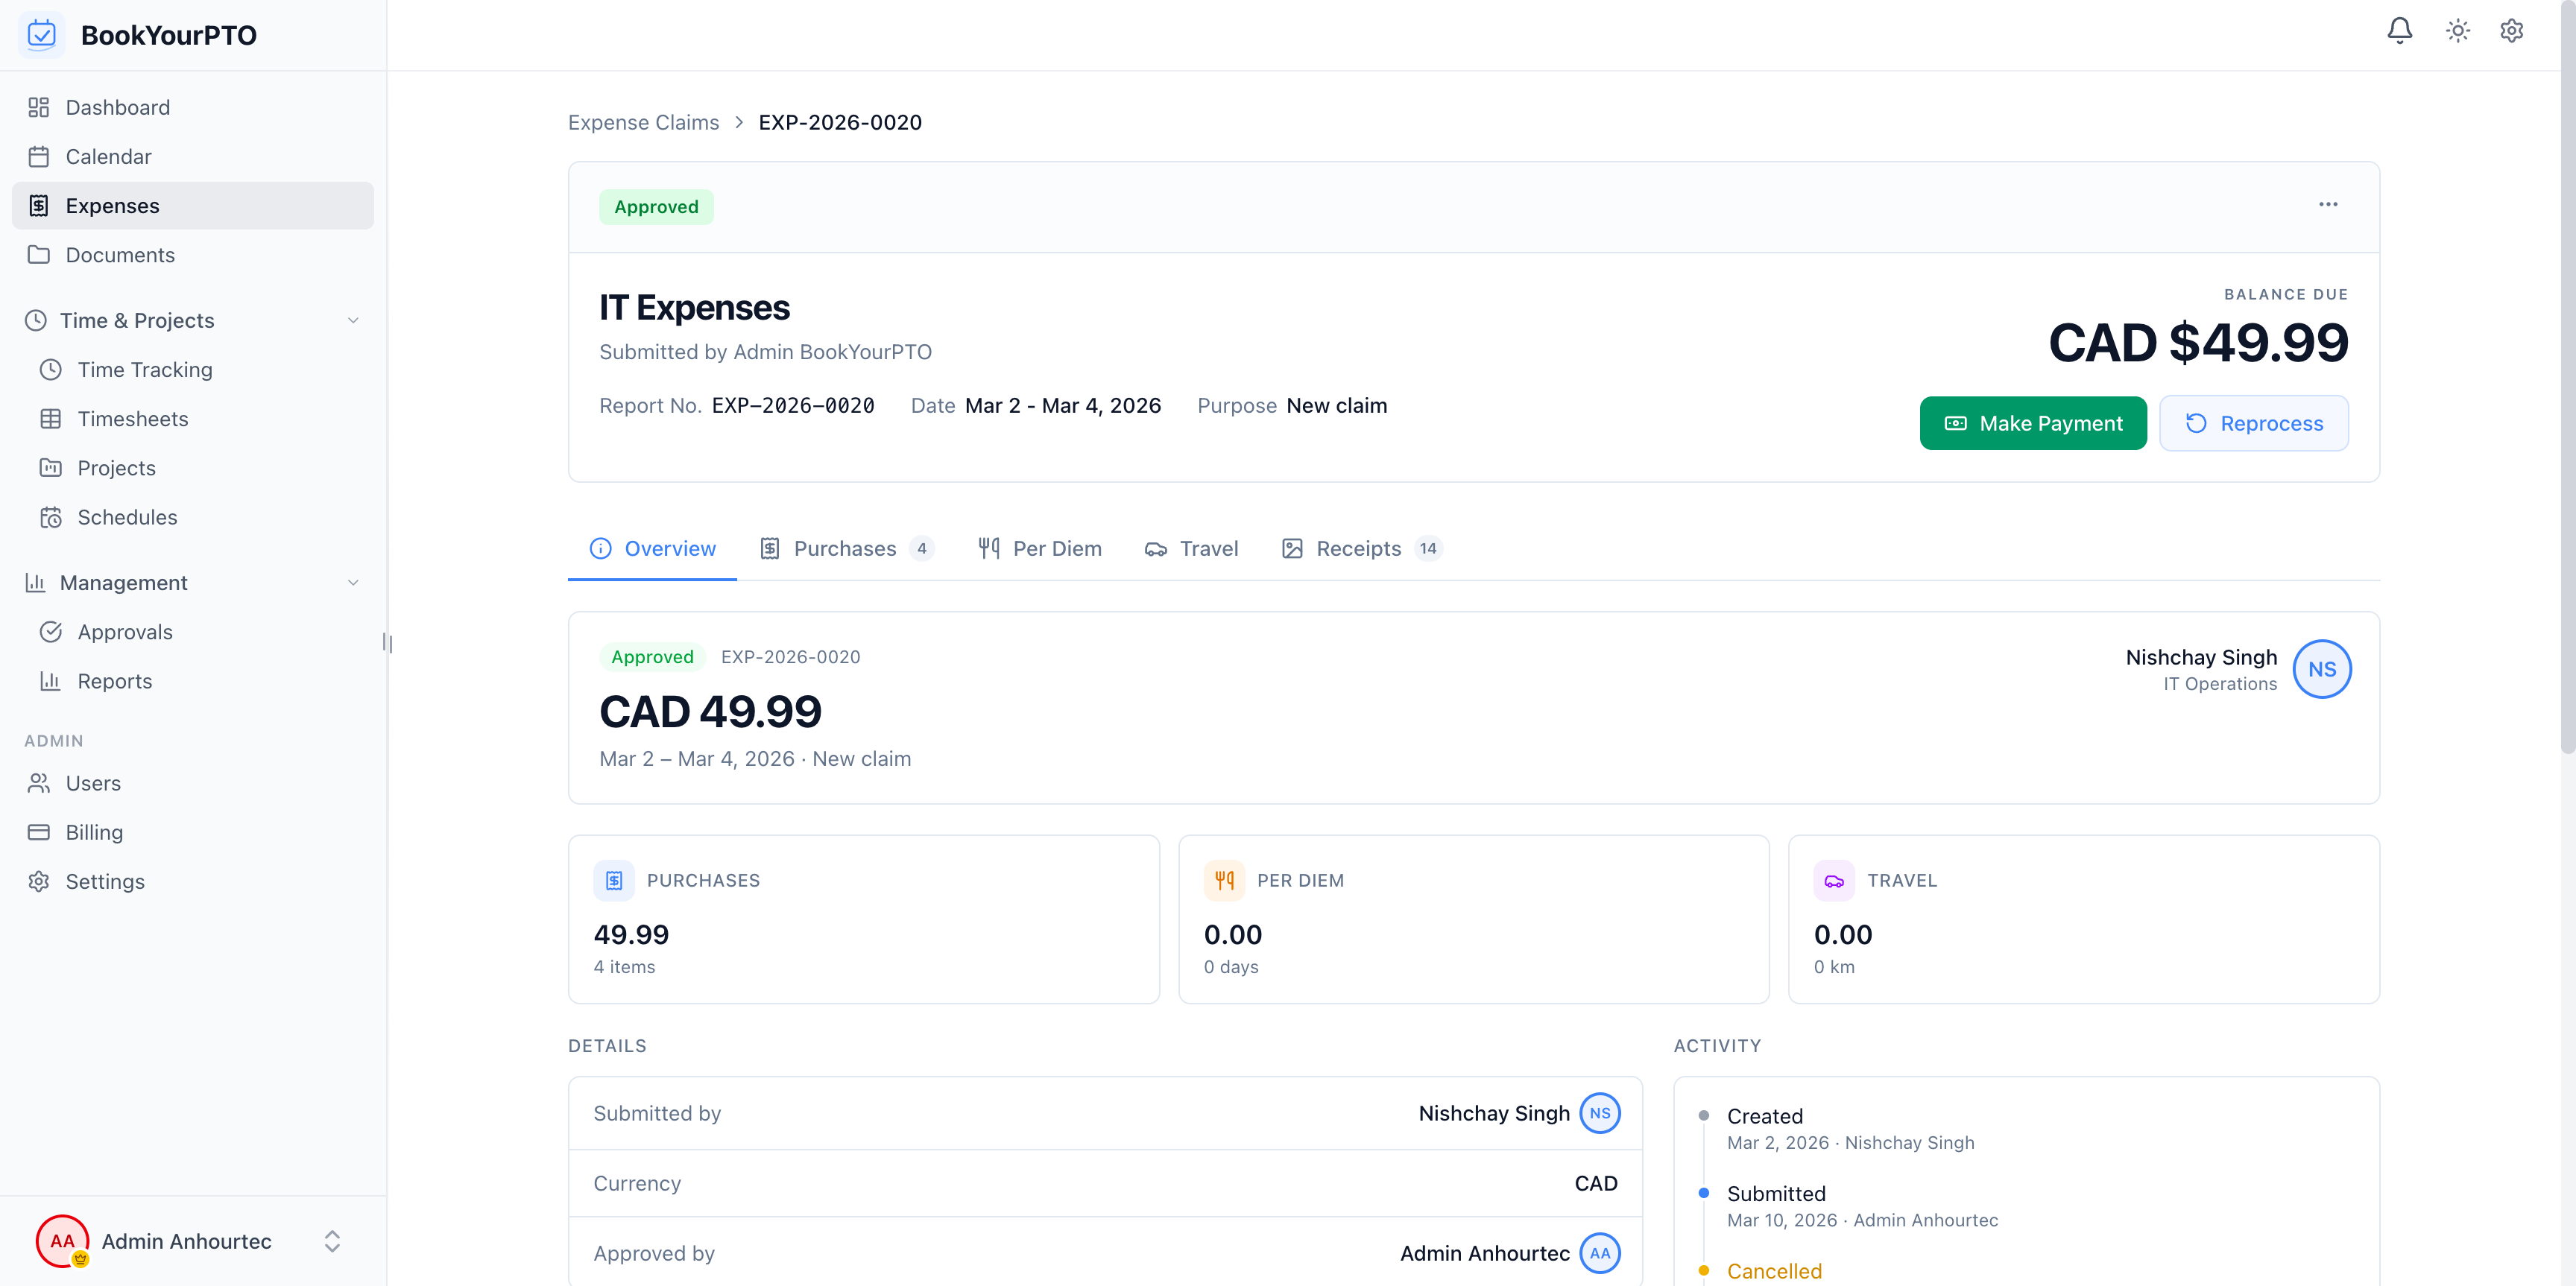Open the Expense Claims breadcrumb link
This screenshot has height=1286, width=2576.
643,122
